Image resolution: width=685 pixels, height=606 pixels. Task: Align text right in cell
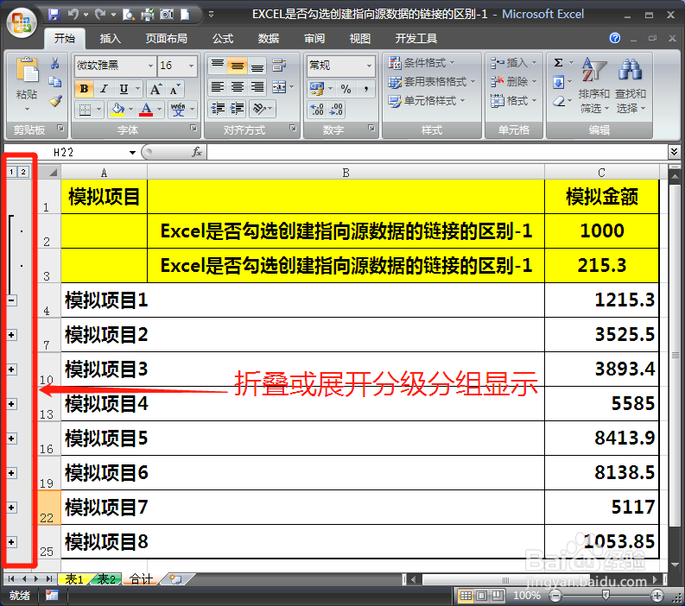pyautogui.click(x=257, y=87)
